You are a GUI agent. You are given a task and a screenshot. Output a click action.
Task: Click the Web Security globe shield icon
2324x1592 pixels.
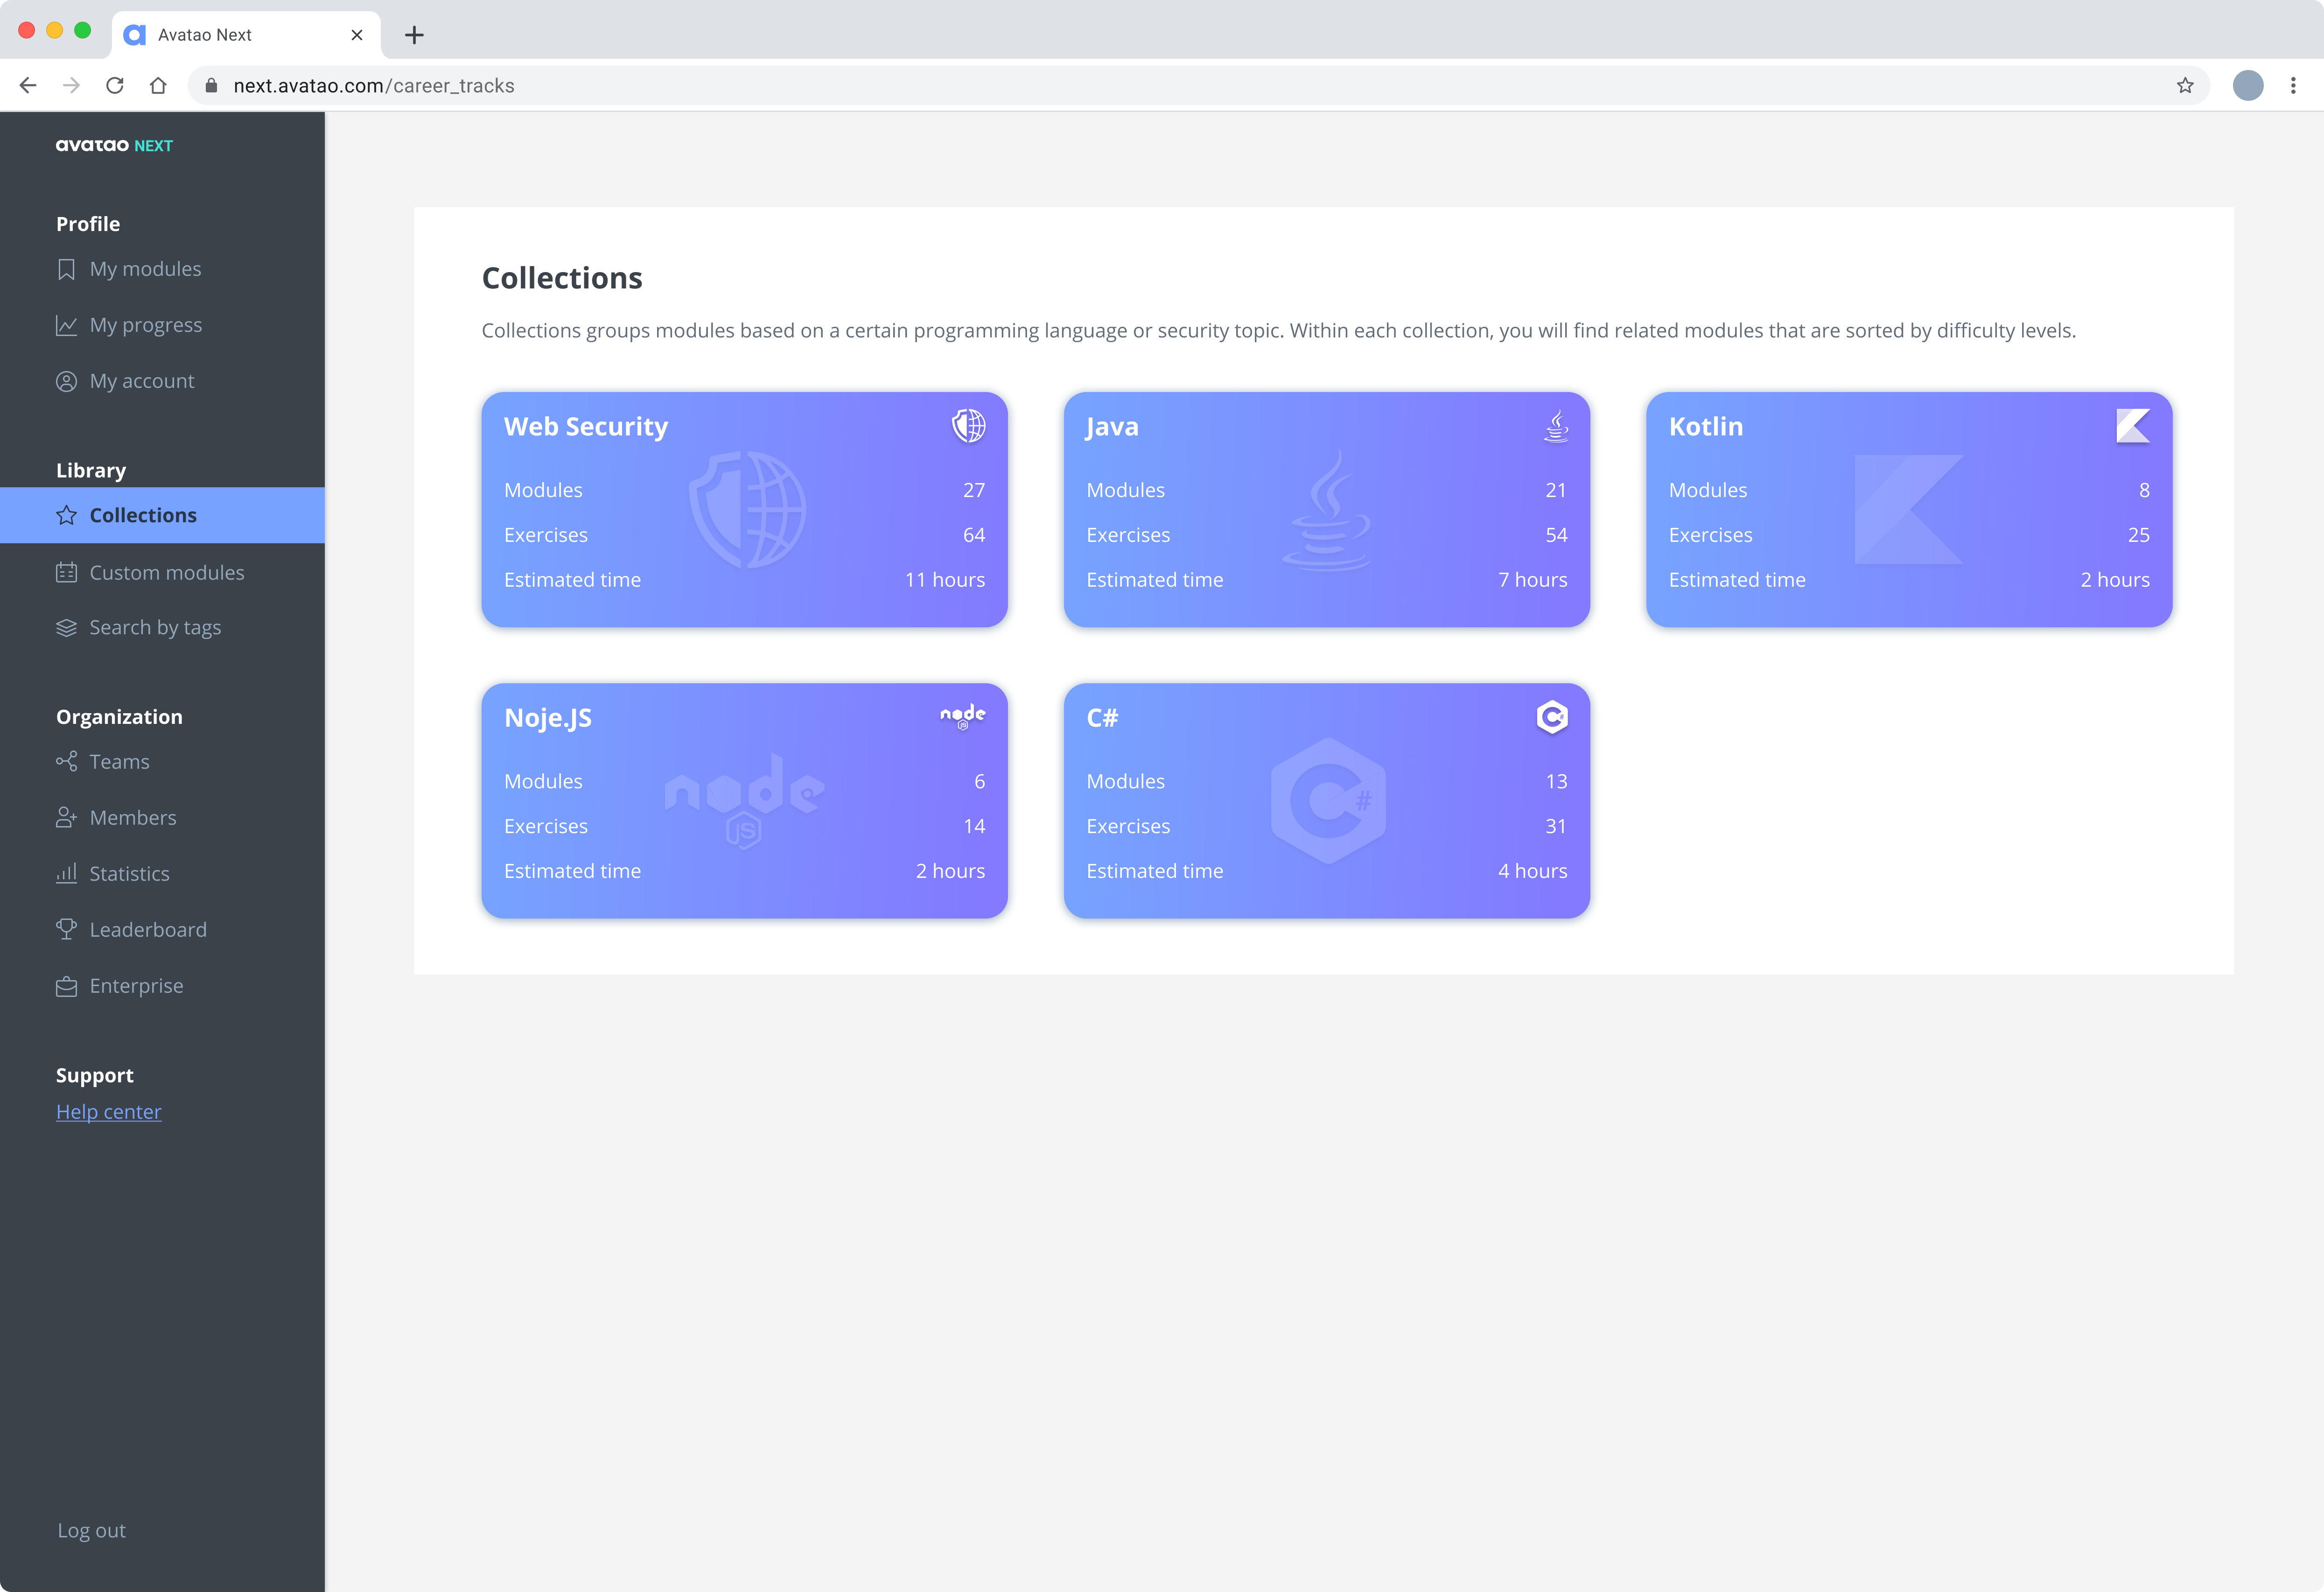coord(968,426)
